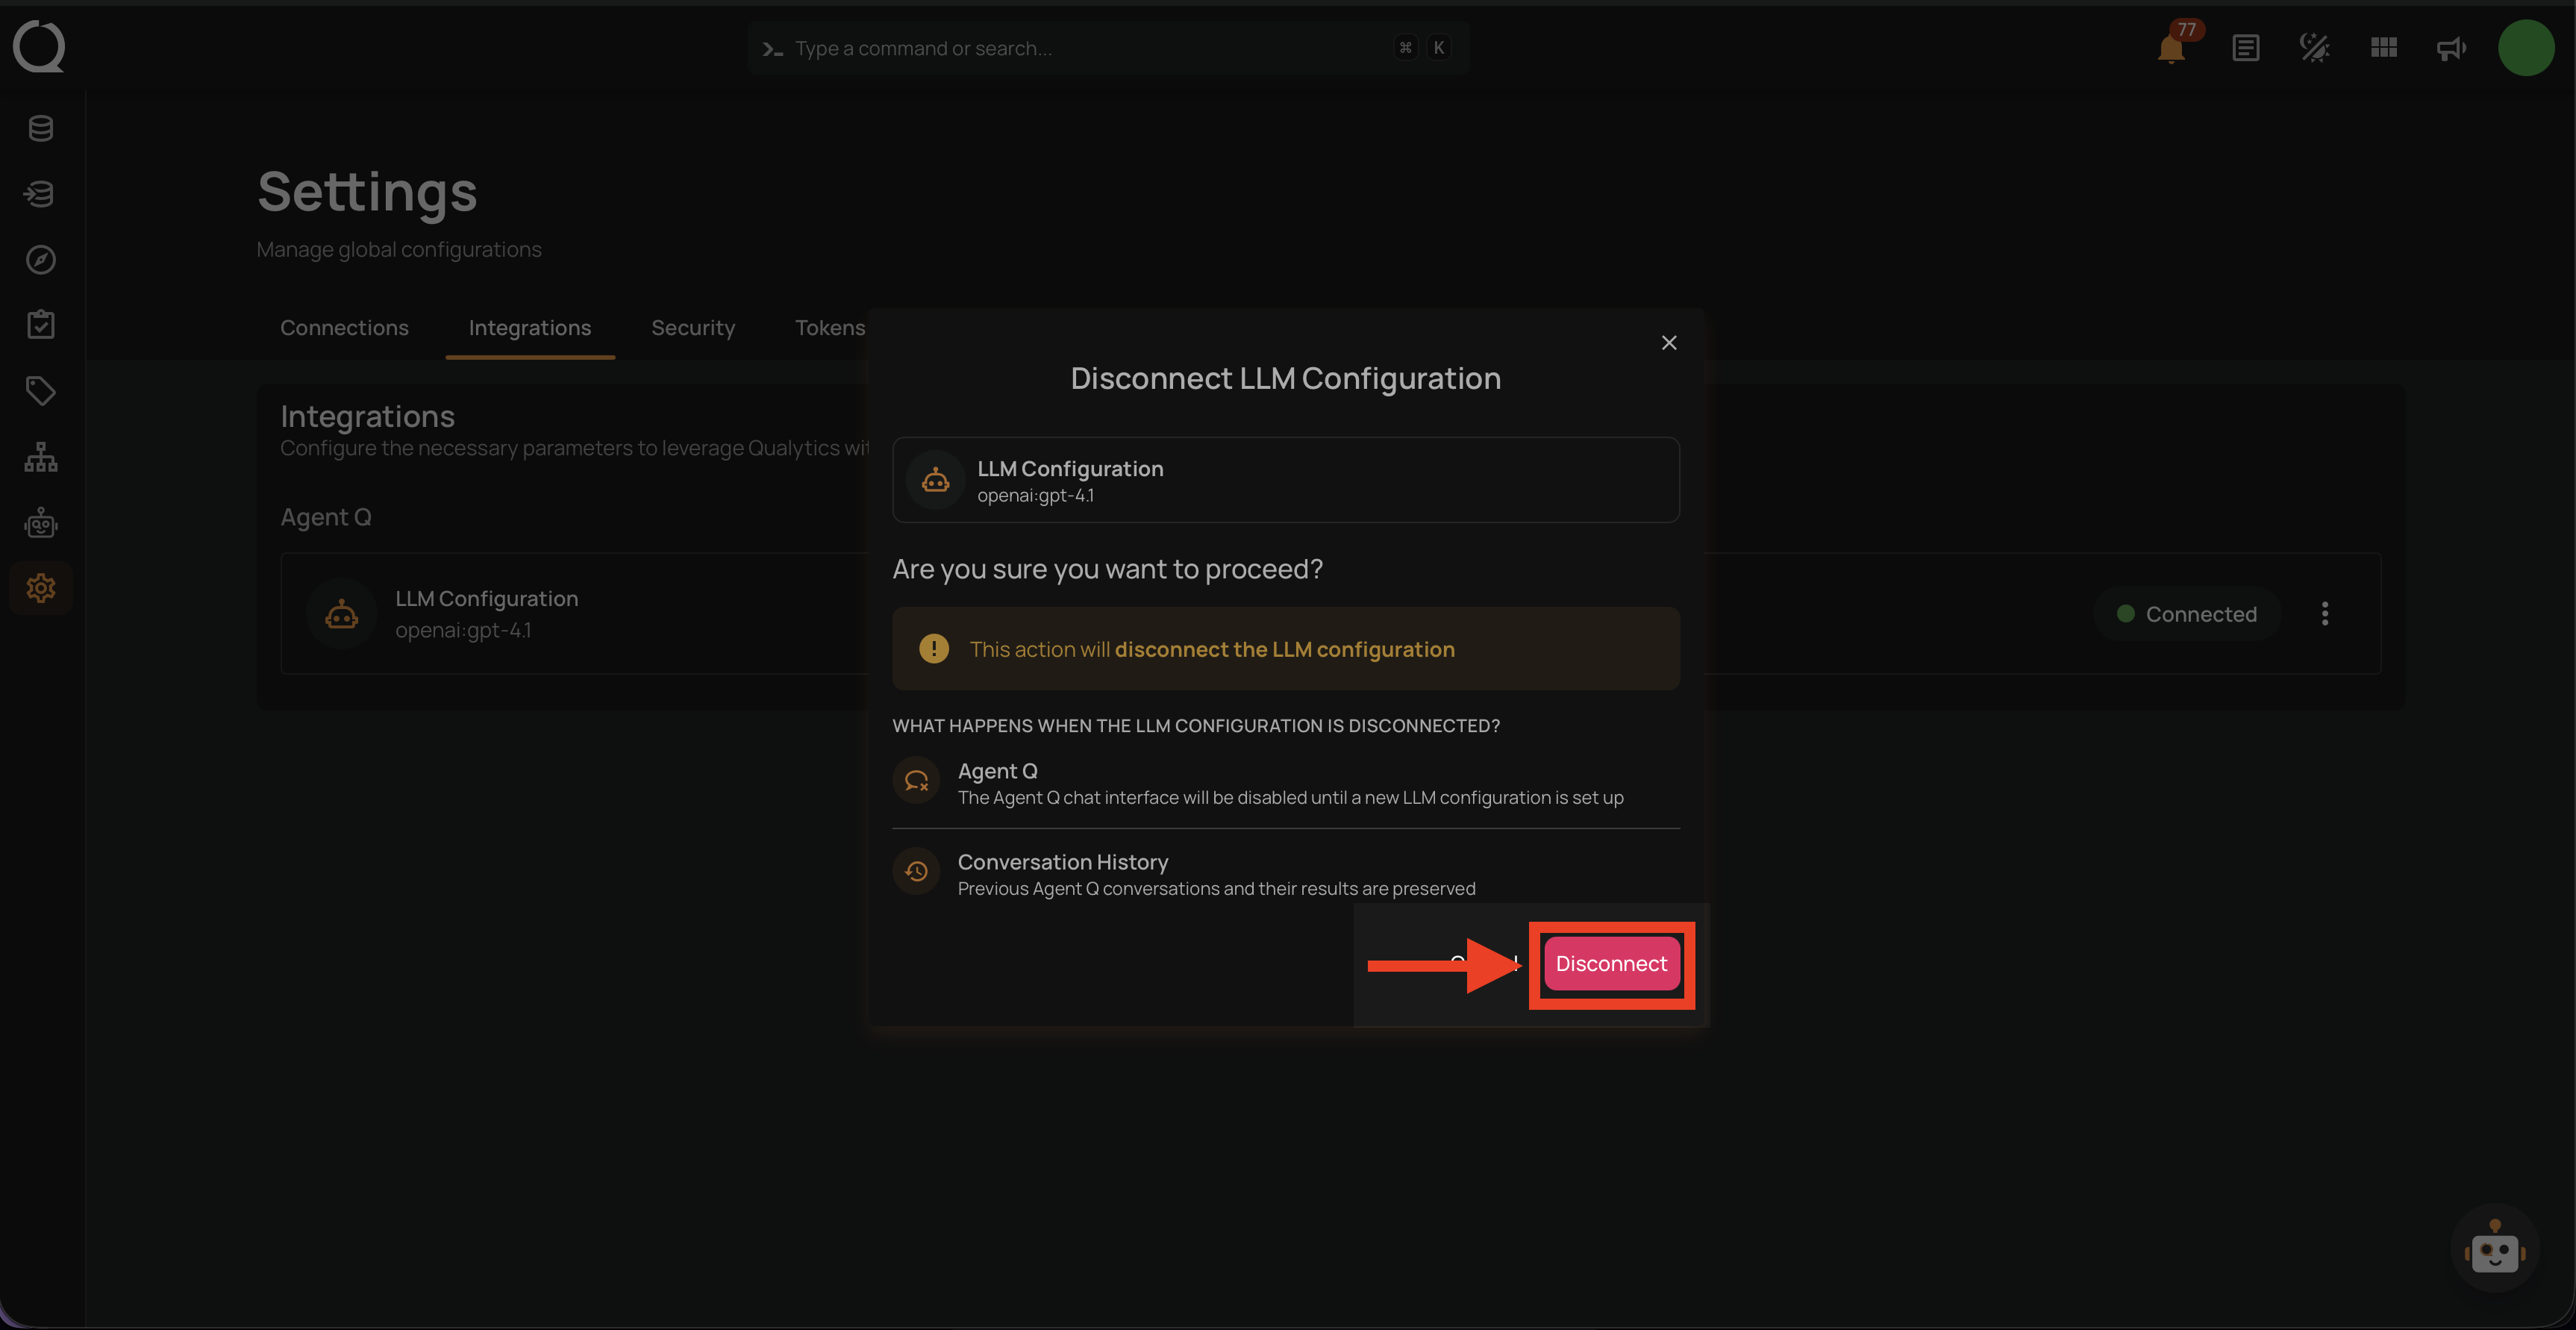Open the apps grid icon
The width and height of the screenshot is (2576, 1330).
(x=2383, y=48)
